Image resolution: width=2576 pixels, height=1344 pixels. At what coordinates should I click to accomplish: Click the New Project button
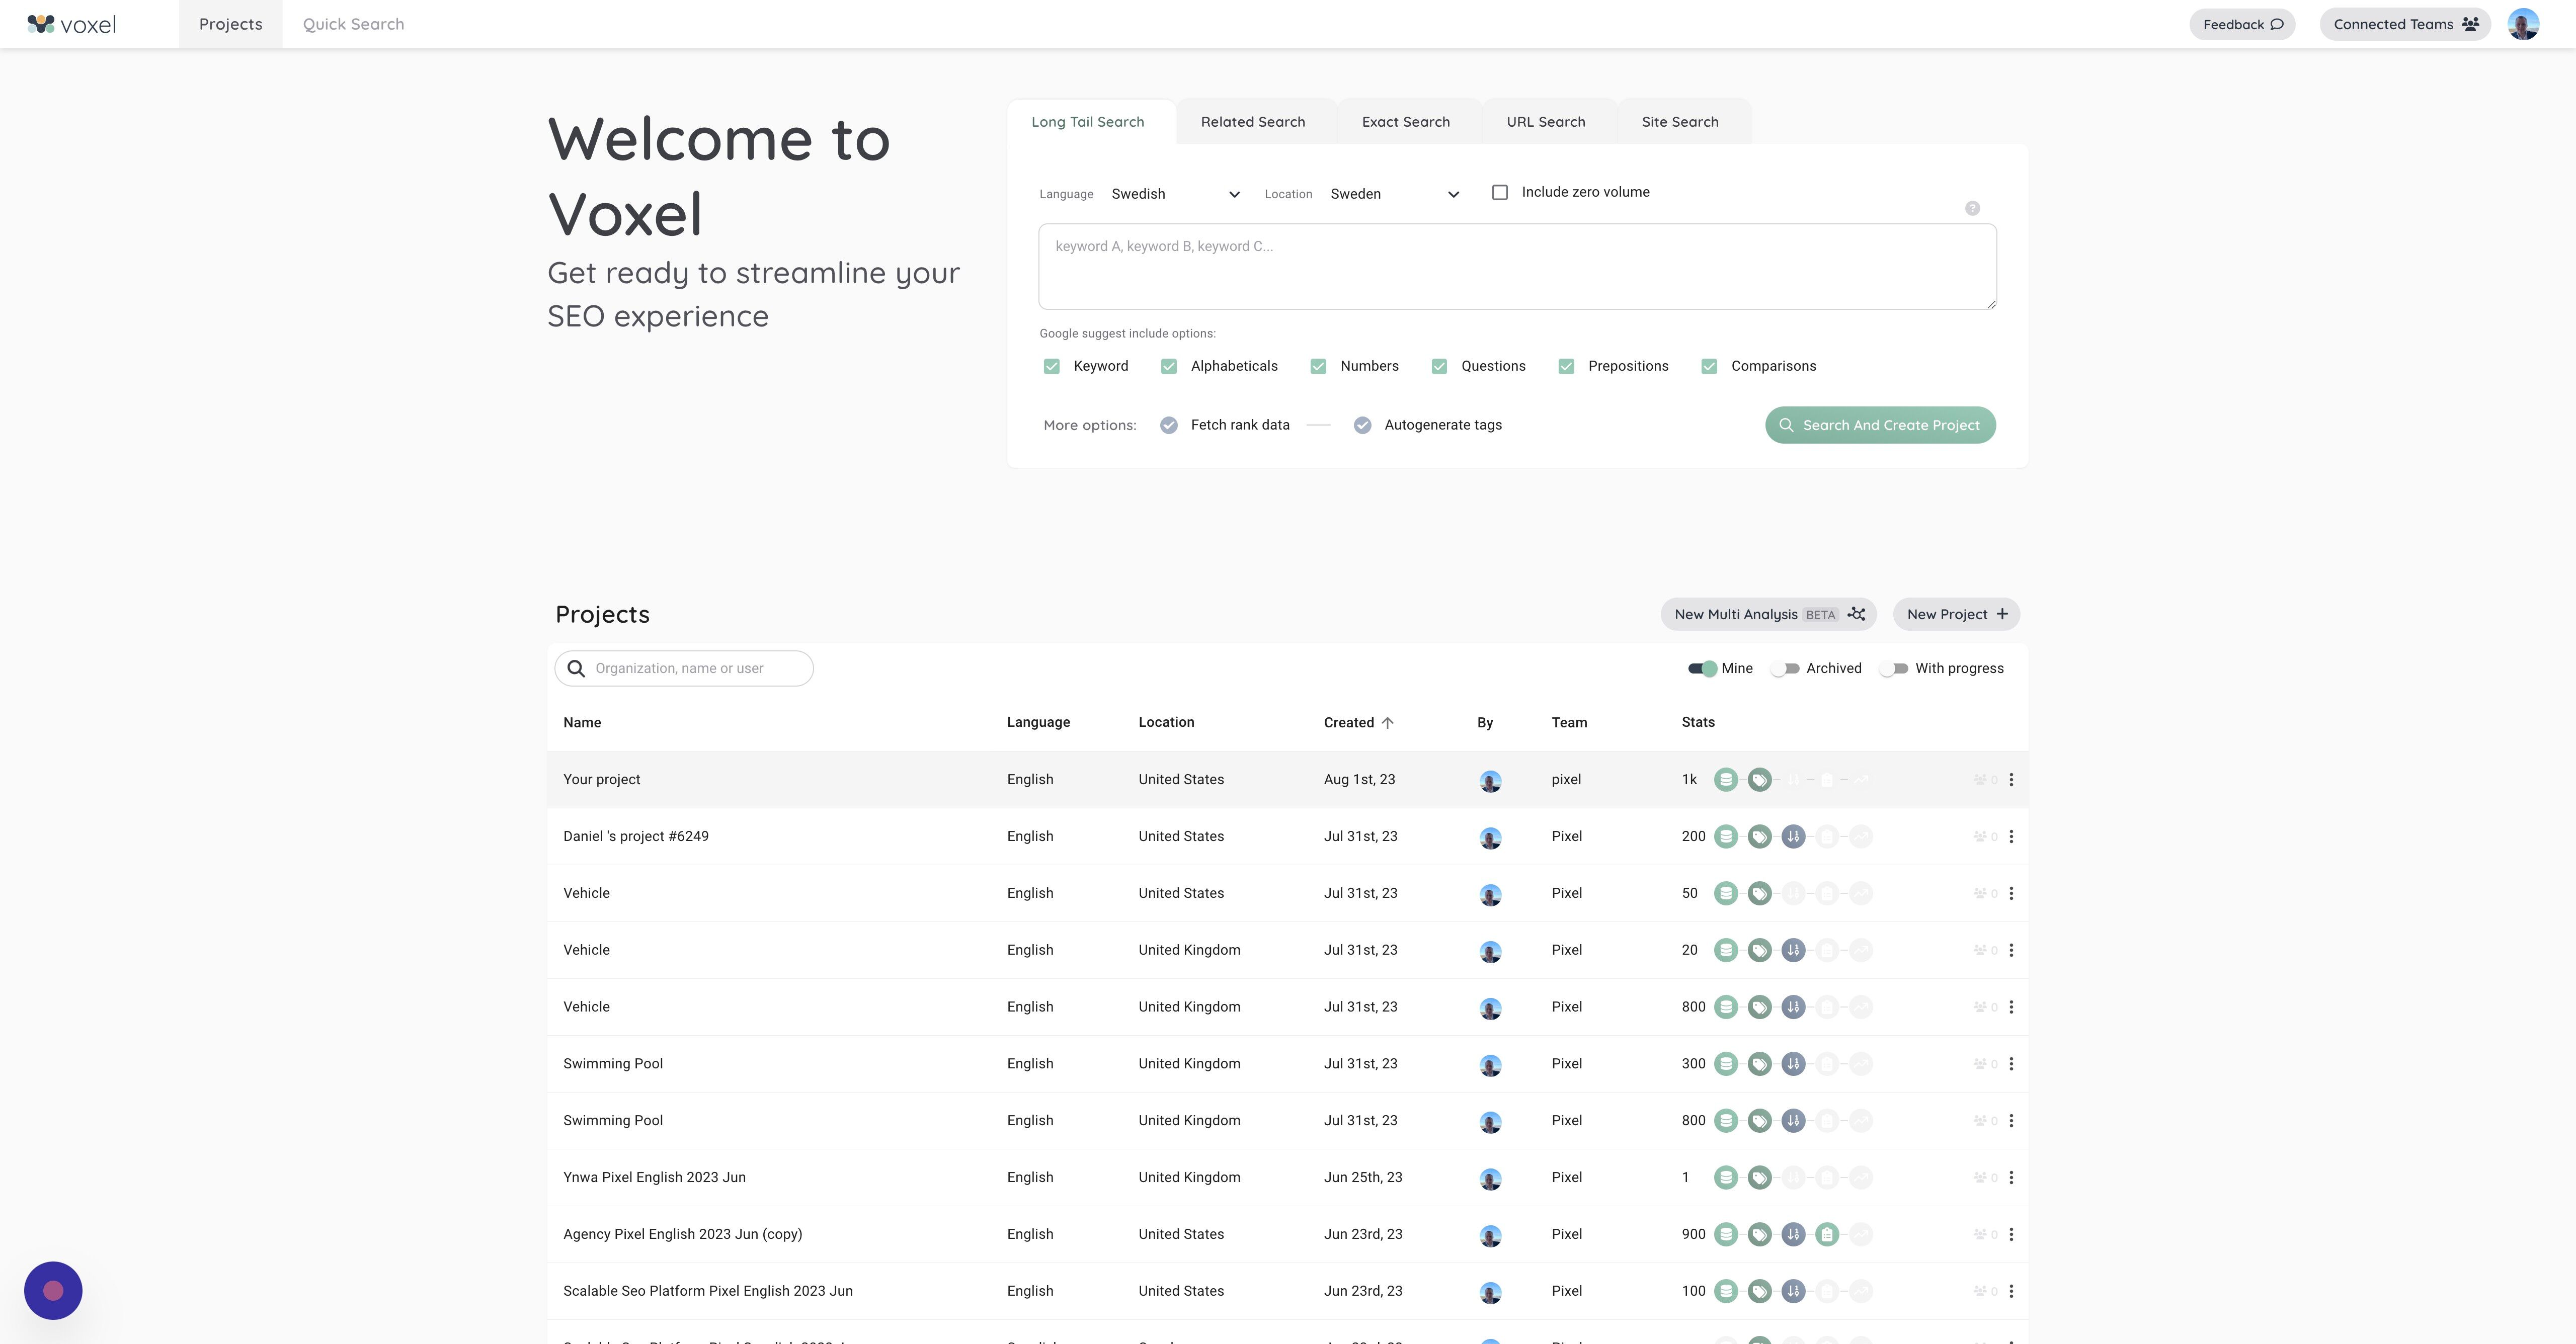point(1956,614)
